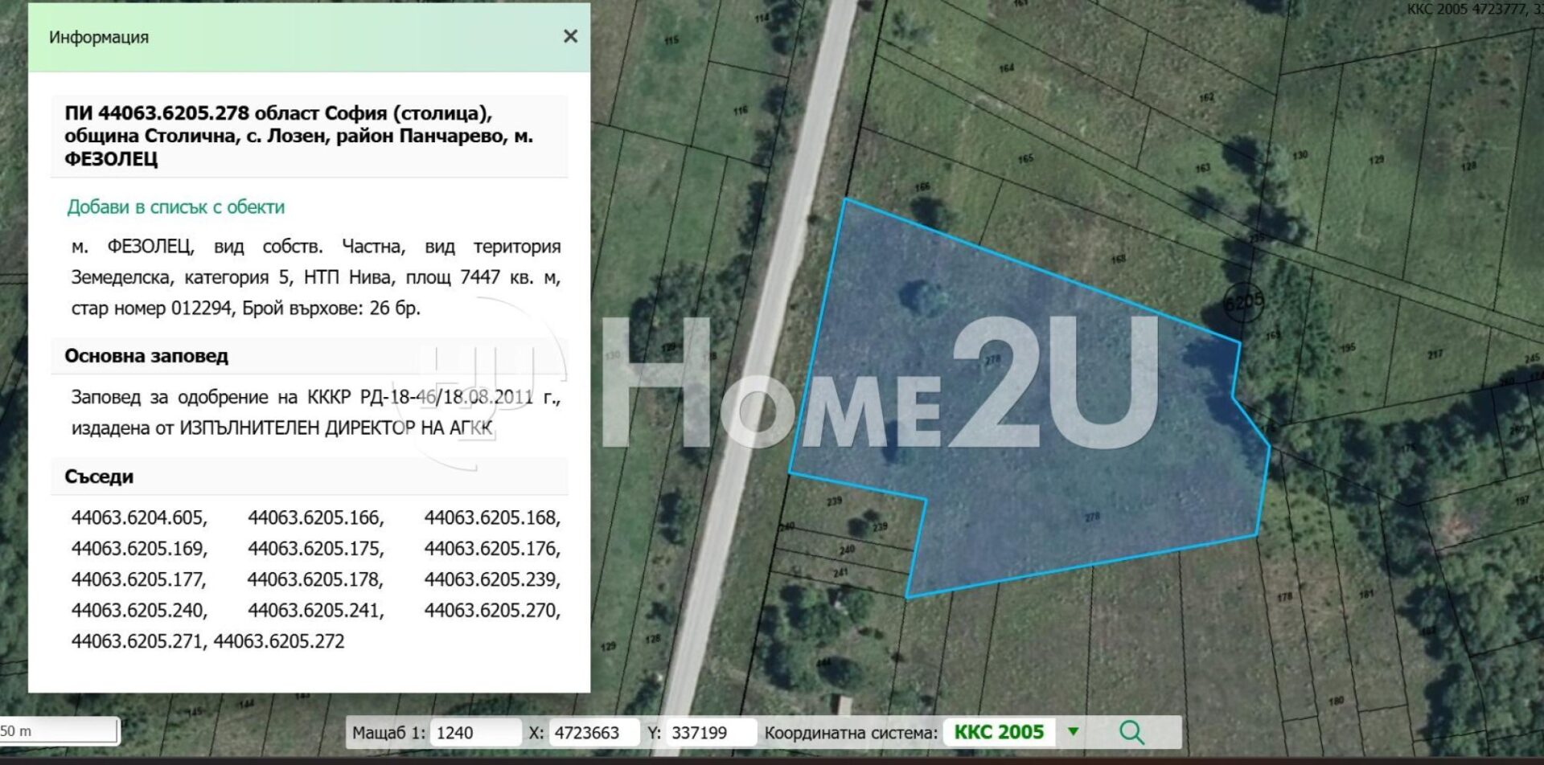Click the X coordinate field 4723663
Screen dimensions: 1544x765
[593, 732]
